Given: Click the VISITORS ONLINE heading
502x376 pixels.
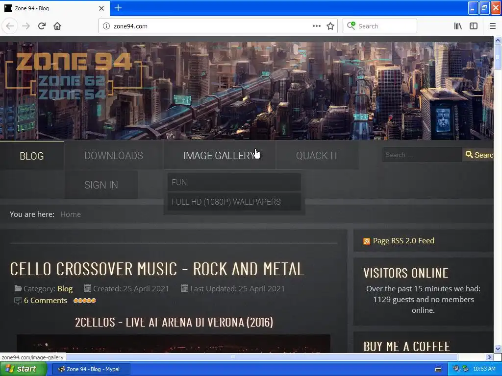Looking at the screenshot, I should 405,273.
